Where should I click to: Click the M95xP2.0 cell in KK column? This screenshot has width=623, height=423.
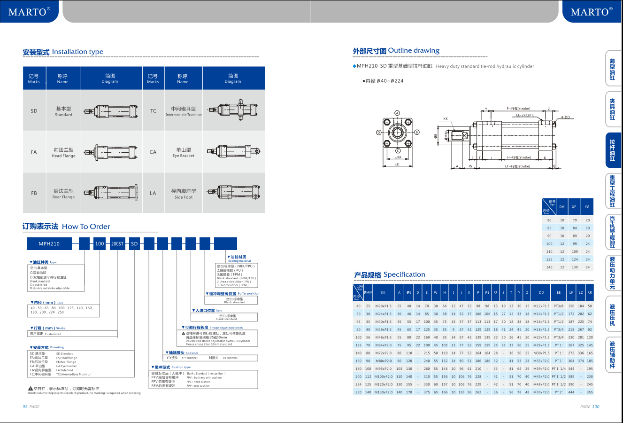(x=383, y=368)
